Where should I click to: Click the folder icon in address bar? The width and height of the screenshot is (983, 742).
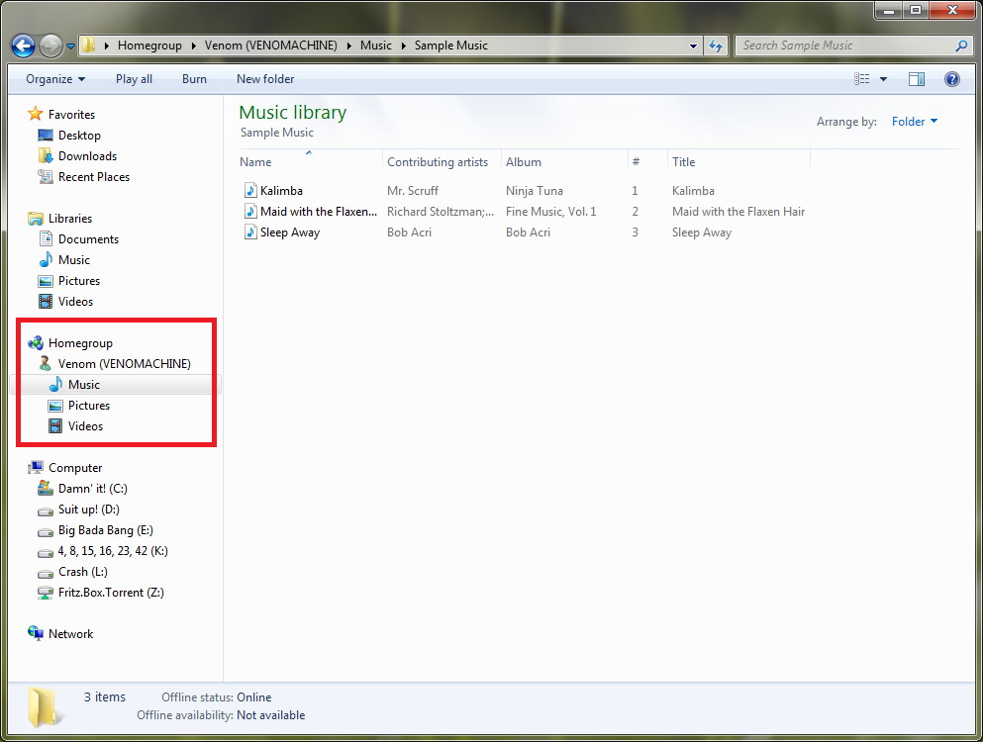click(x=88, y=46)
